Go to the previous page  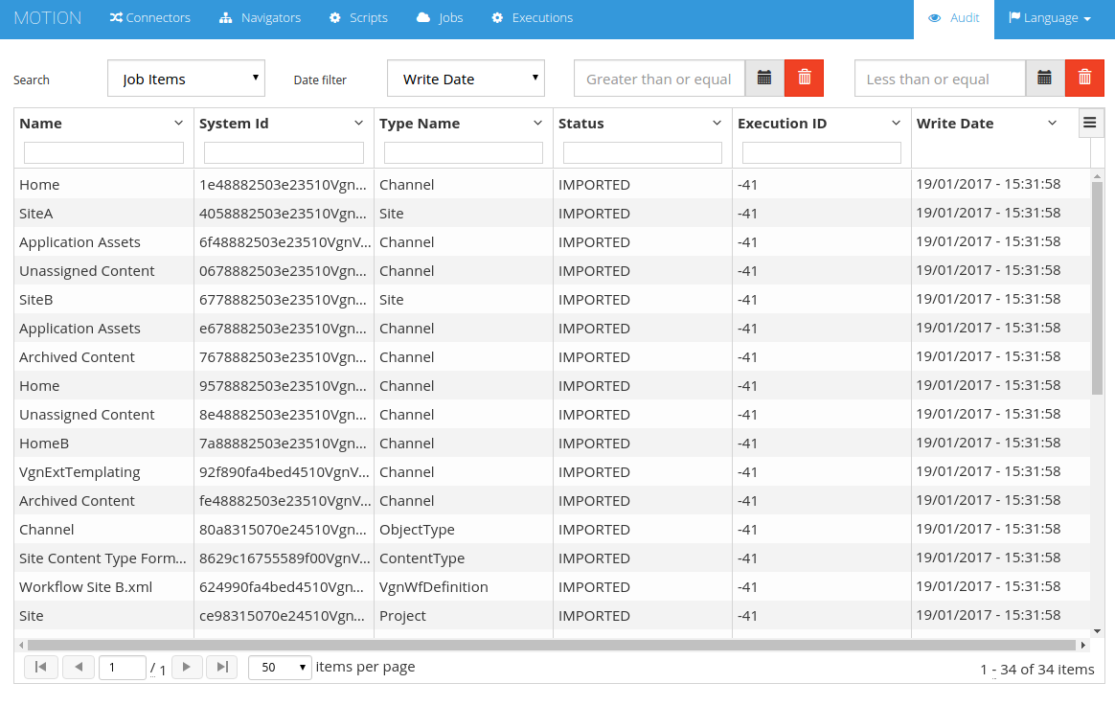79,667
